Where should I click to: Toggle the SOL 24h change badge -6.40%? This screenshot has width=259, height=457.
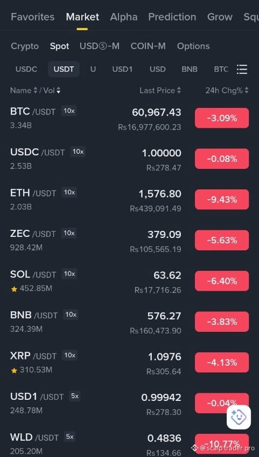click(x=222, y=281)
